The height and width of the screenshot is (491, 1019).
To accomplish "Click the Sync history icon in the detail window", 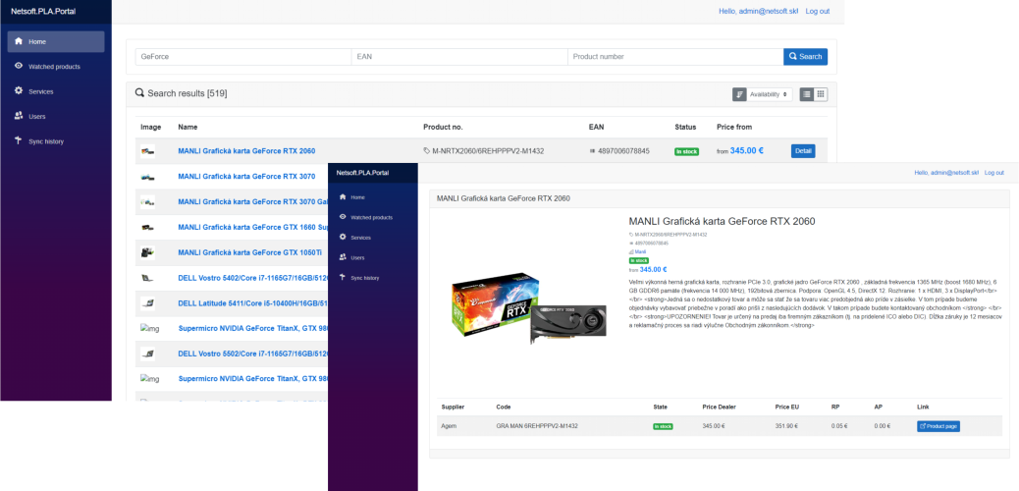I will pyautogui.click(x=343, y=278).
